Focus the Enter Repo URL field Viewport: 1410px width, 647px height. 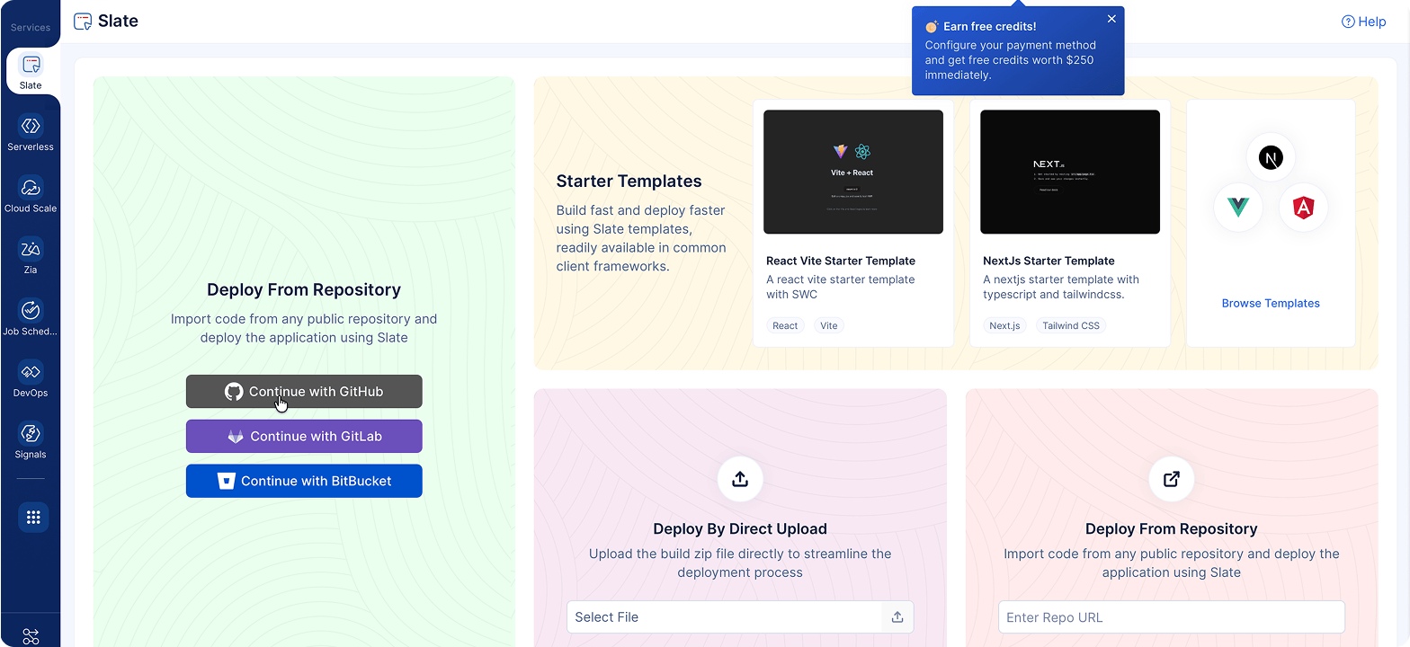[1172, 617]
